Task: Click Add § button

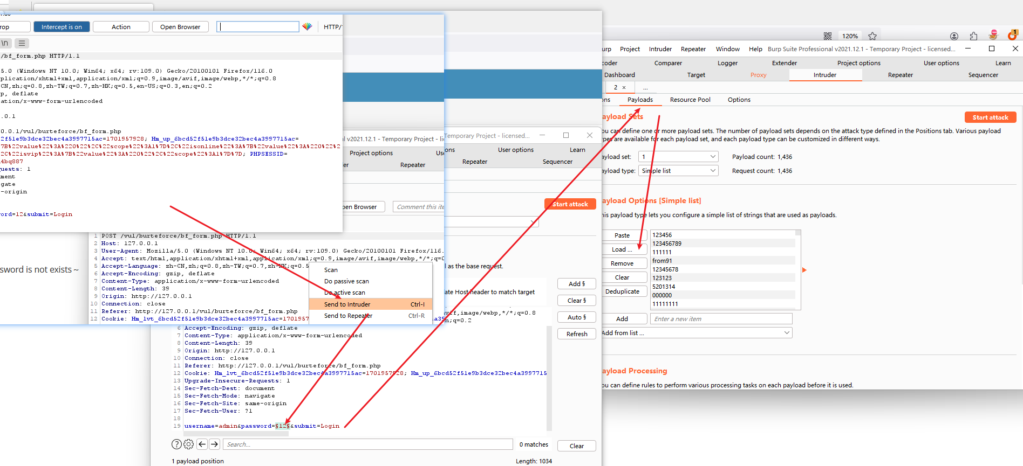Action: point(576,284)
